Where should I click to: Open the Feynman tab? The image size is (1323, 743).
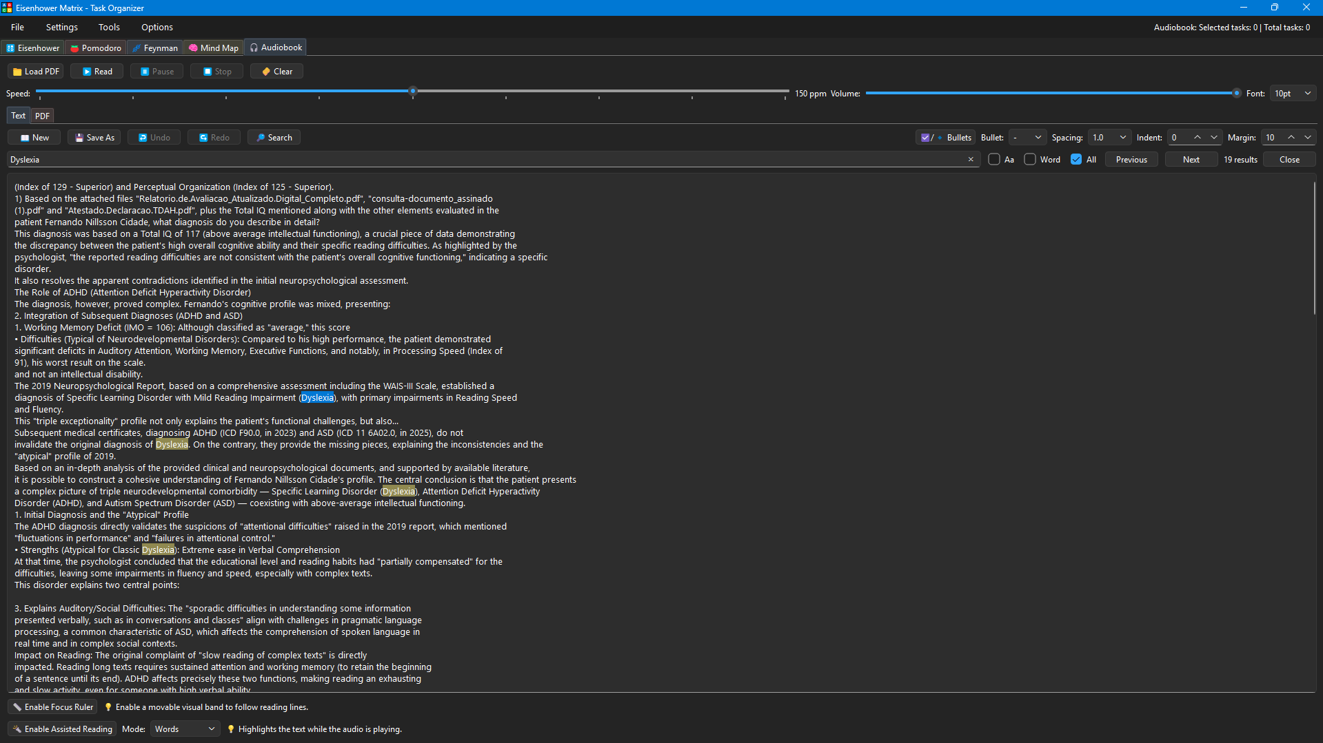155,48
